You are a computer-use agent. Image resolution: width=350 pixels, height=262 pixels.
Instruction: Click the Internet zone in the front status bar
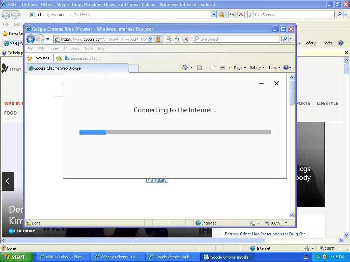pos(205,223)
